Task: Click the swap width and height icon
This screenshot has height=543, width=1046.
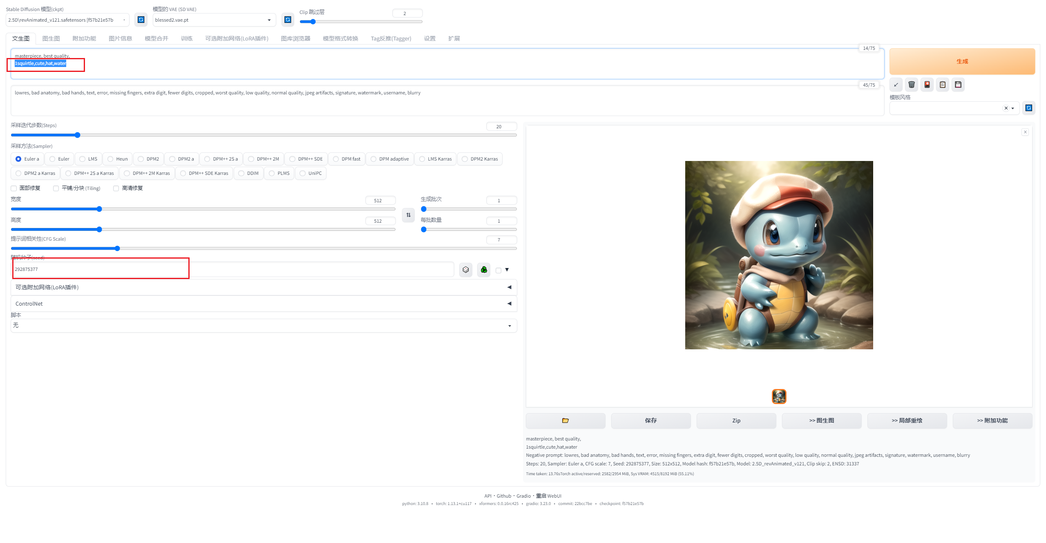Action: tap(408, 215)
